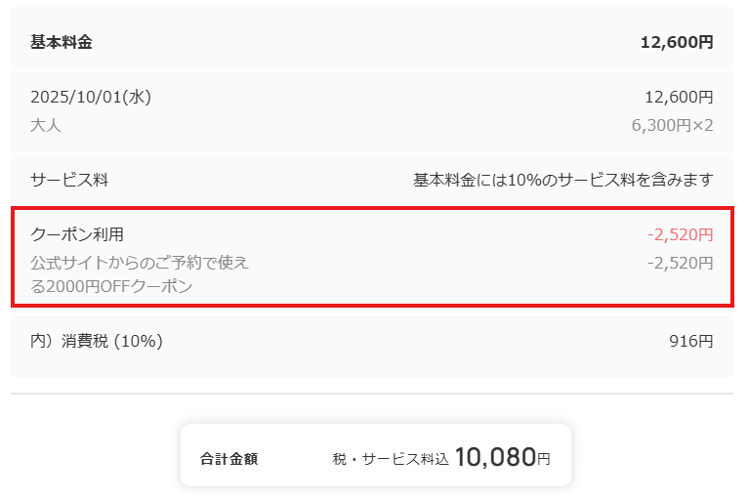Click the 6,300円×2 per-person price

[673, 125]
